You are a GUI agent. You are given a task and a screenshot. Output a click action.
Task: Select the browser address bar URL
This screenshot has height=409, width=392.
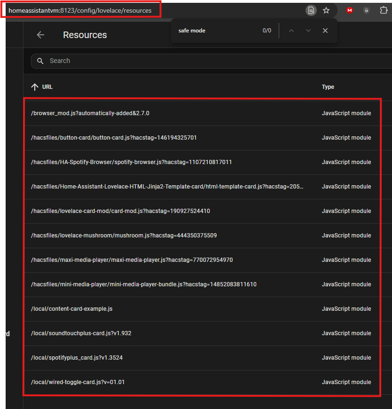click(80, 10)
